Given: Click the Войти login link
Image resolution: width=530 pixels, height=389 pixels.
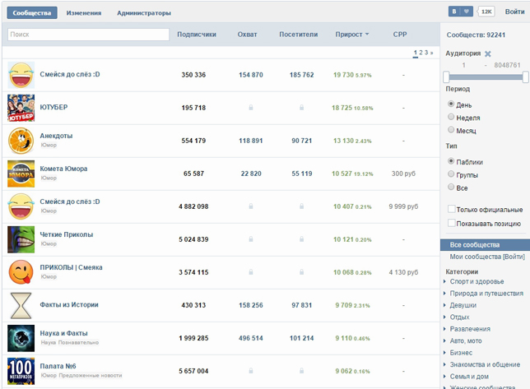Looking at the screenshot, I should pos(515,12).
